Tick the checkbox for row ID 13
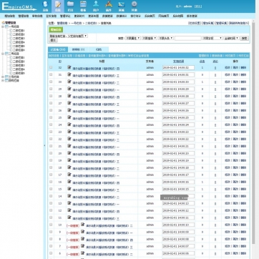This screenshot has width=259, height=259. click(x=51, y=203)
